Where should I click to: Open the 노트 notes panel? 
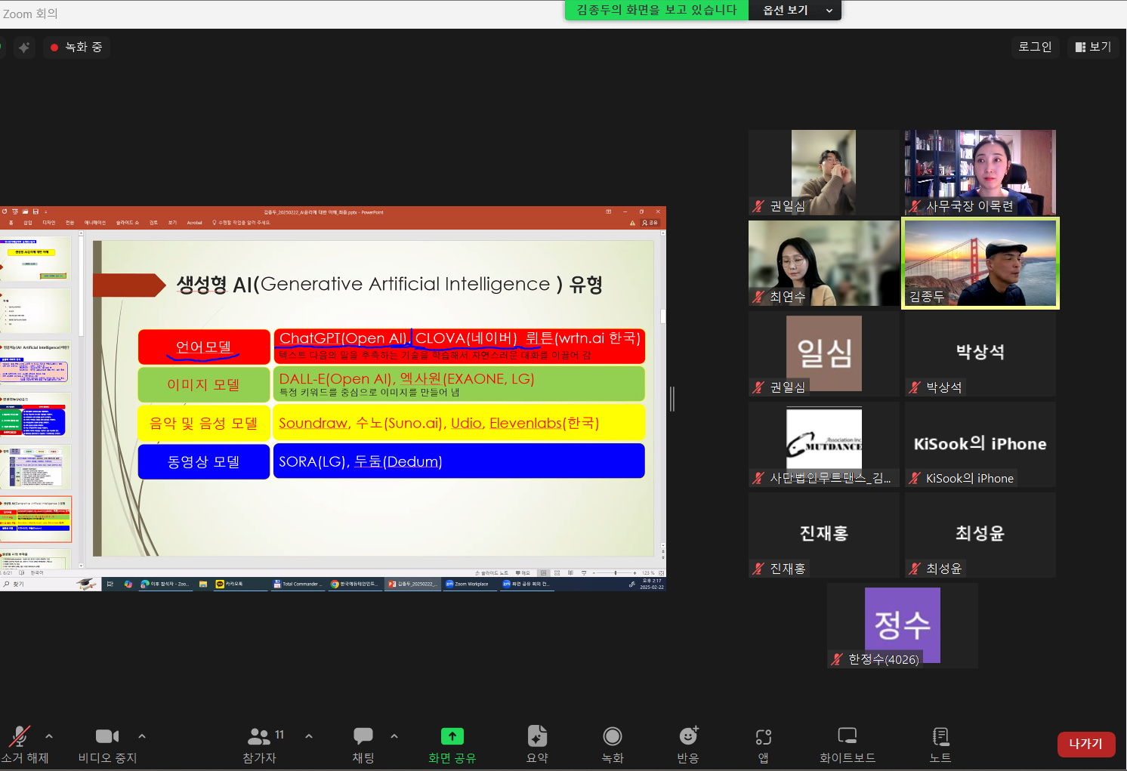(940, 744)
